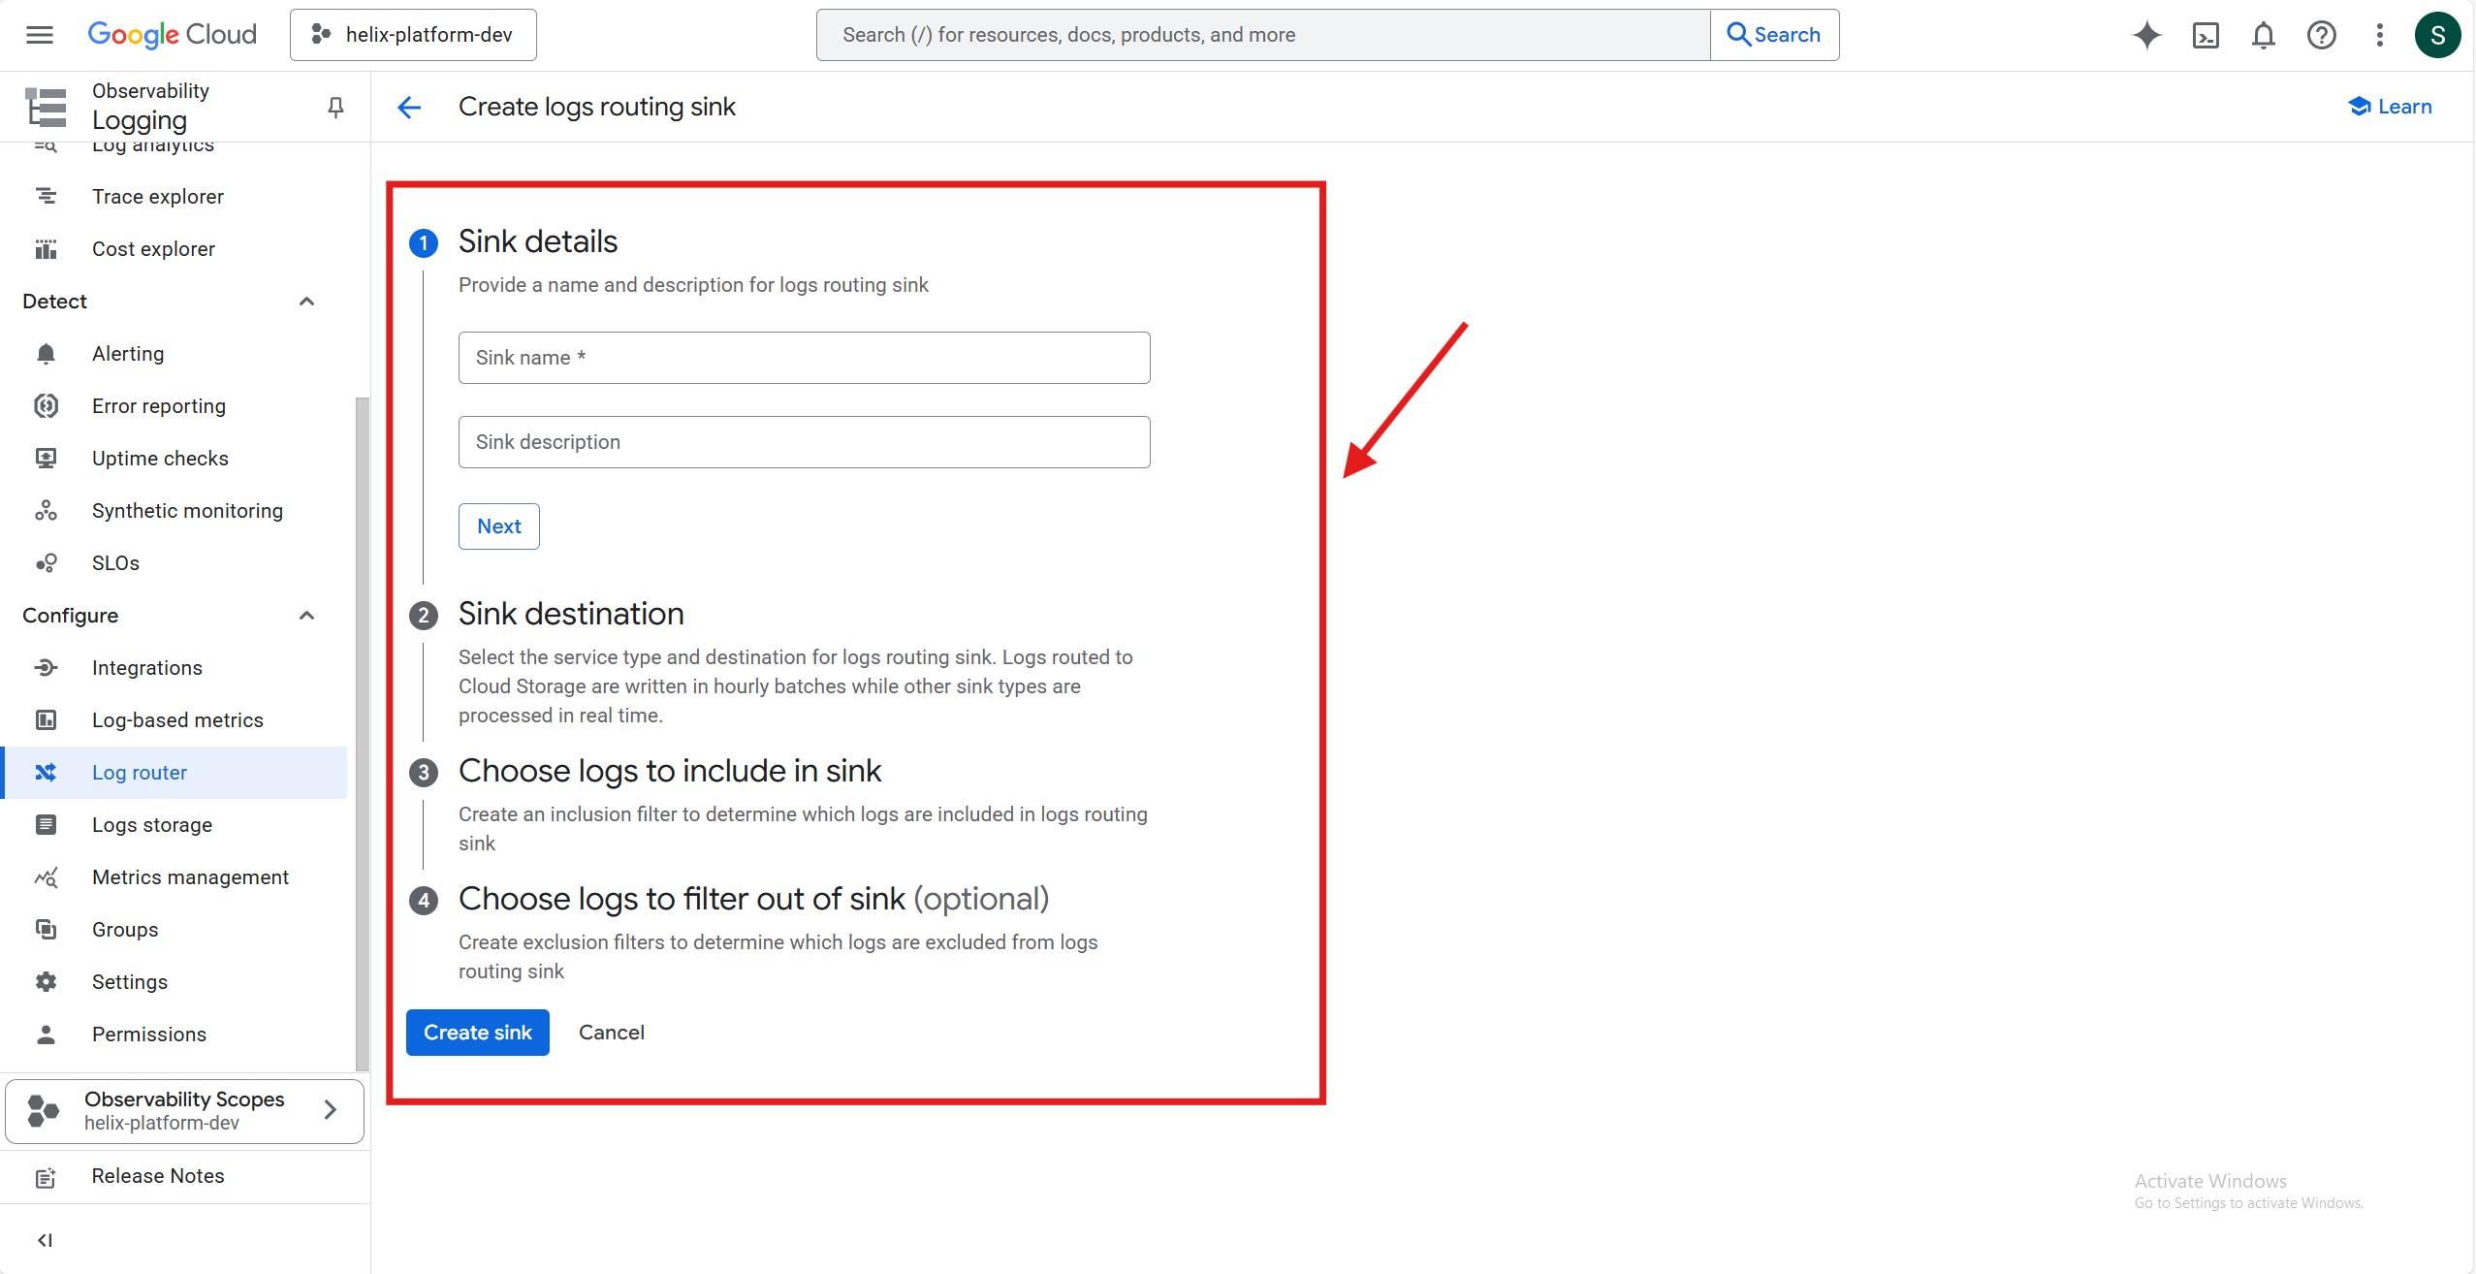Select Log-based metrics in sidebar

point(177,720)
